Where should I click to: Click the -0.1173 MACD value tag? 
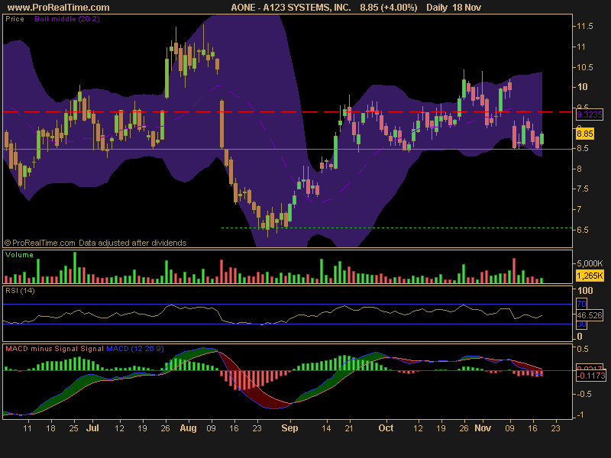(x=590, y=376)
